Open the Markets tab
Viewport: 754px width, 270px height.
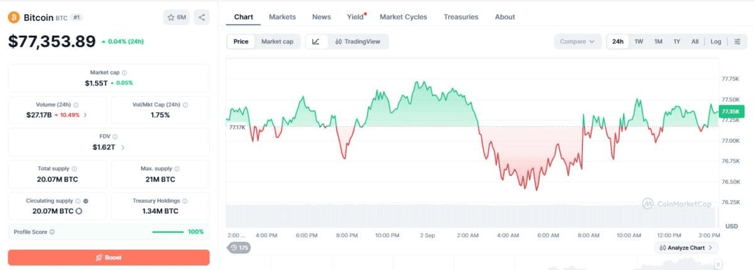click(282, 17)
